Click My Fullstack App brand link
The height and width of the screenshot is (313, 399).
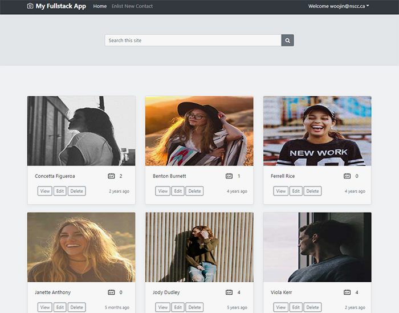pyautogui.click(x=60, y=6)
